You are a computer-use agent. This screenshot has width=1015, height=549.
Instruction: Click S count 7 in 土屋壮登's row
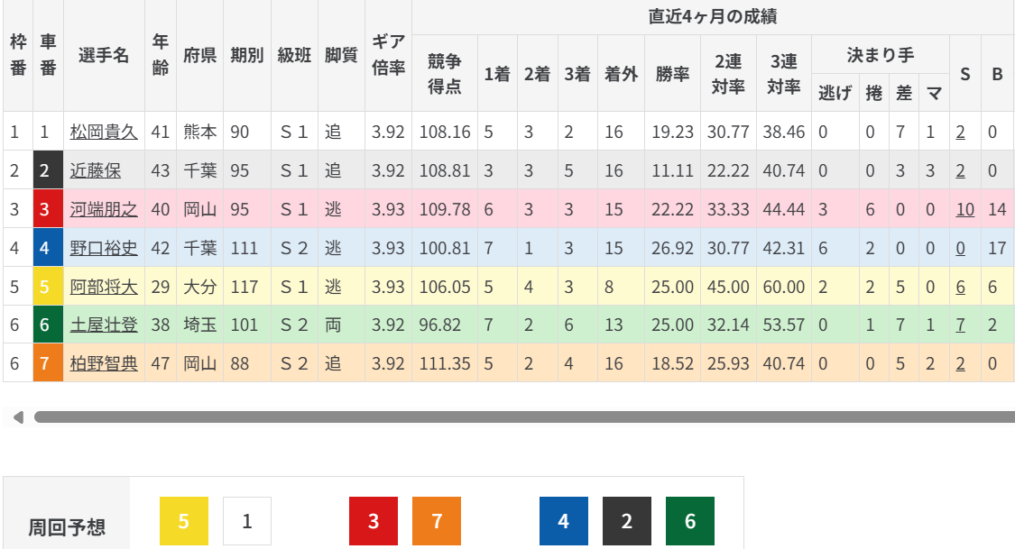(960, 326)
